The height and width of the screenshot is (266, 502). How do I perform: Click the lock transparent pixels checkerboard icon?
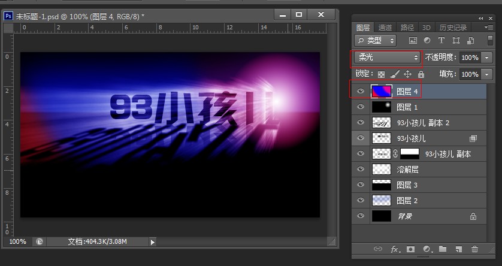[x=381, y=74]
